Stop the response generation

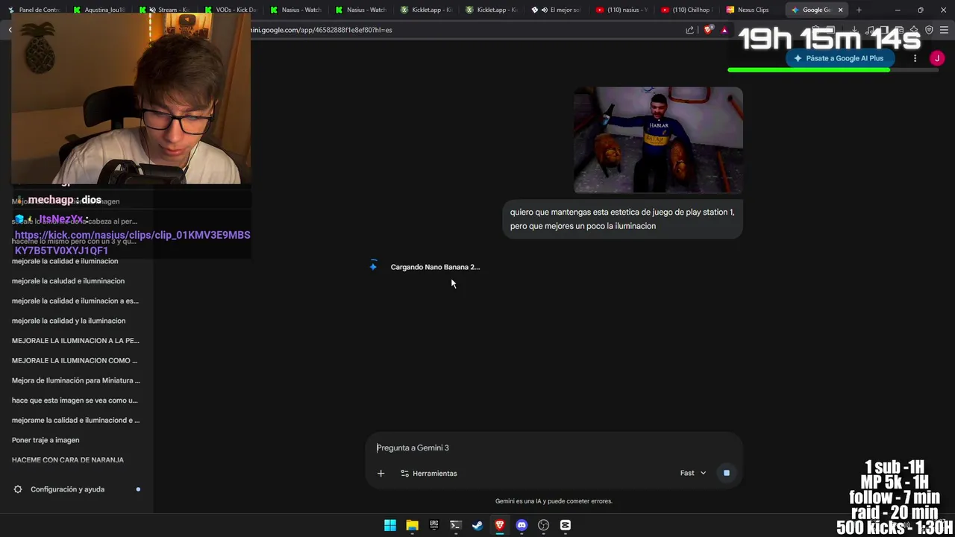726,473
